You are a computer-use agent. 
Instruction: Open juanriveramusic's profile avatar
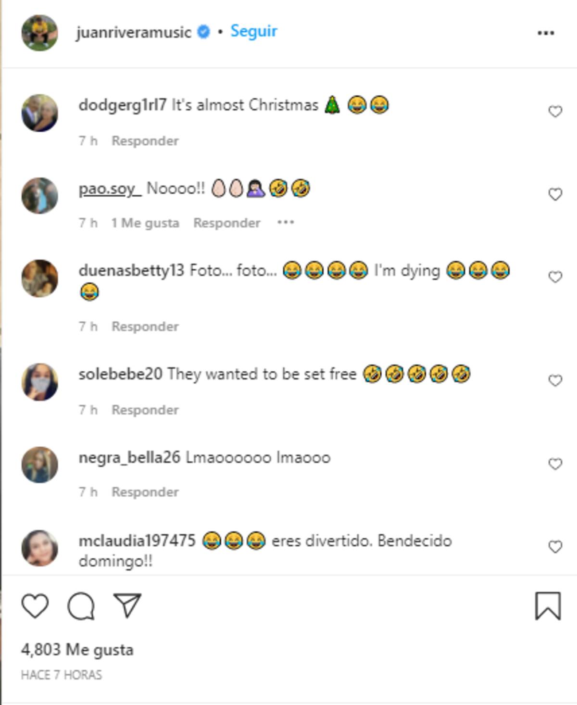pyautogui.click(x=40, y=33)
